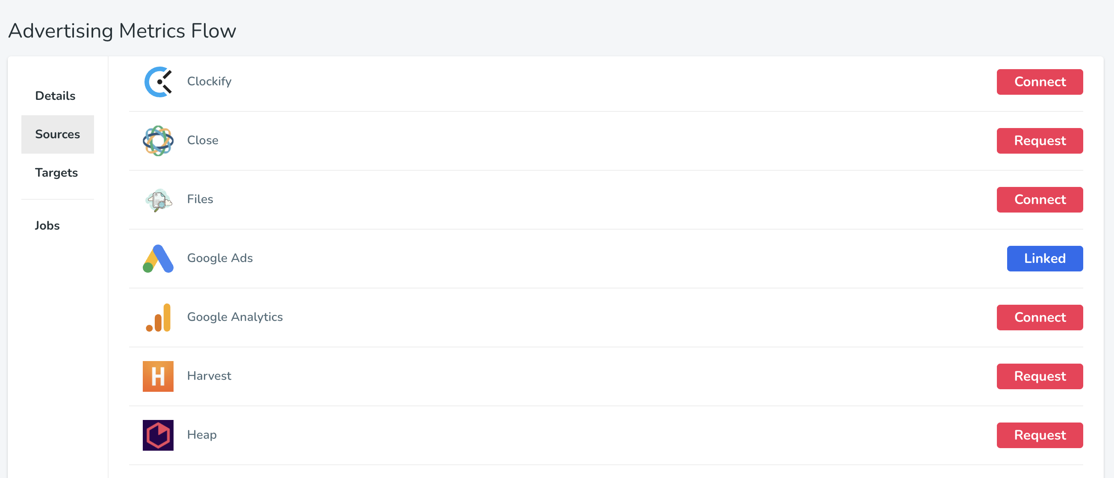The image size is (1114, 478).
Task: Click the Close source logo icon
Action: click(158, 140)
